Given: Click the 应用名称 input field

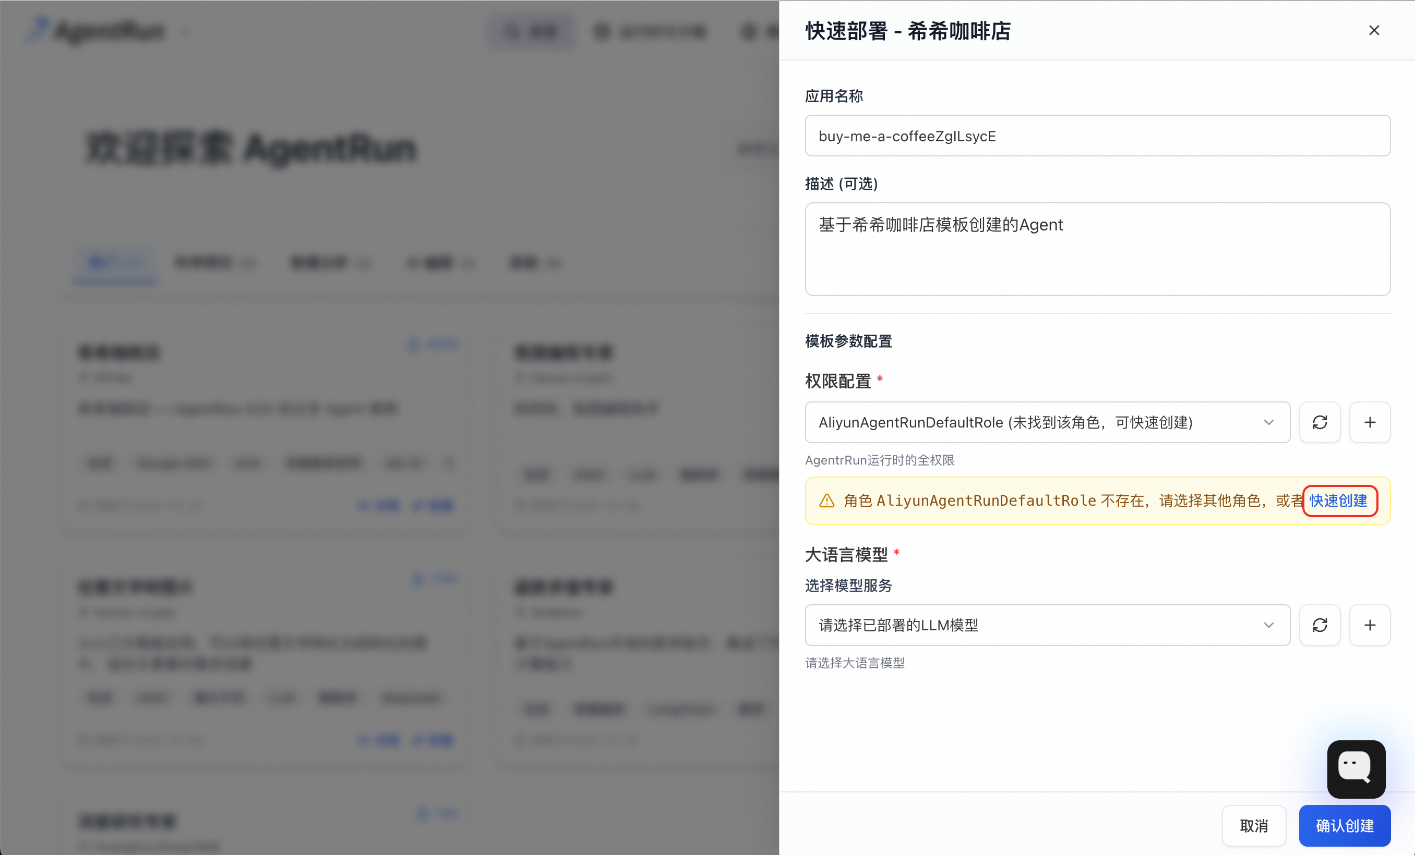Looking at the screenshot, I should click(1097, 136).
